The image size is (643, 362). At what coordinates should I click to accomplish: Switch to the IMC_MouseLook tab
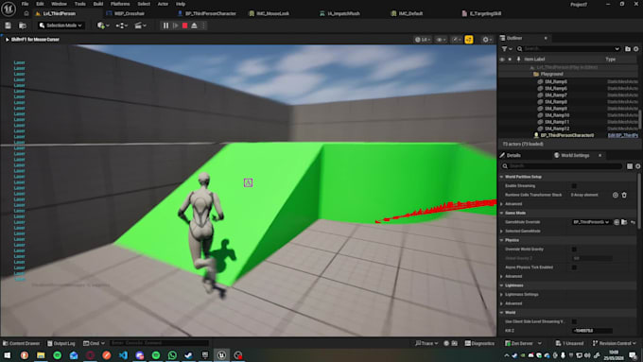tap(272, 13)
